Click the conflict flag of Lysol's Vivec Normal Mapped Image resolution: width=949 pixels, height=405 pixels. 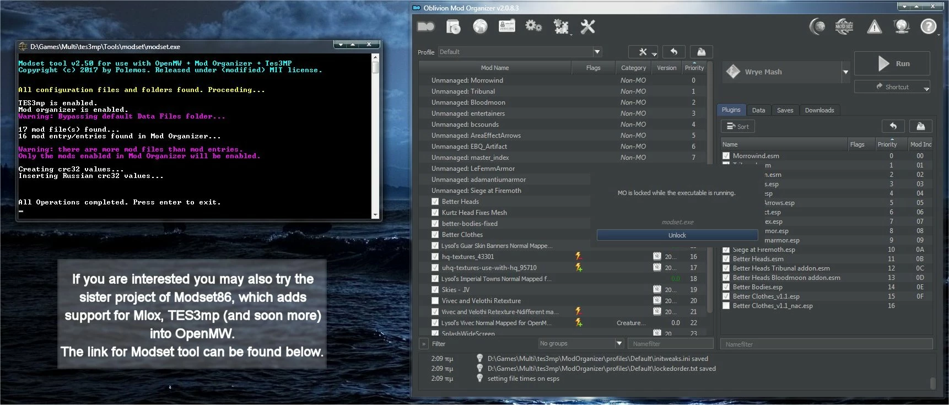tap(579, 322)
